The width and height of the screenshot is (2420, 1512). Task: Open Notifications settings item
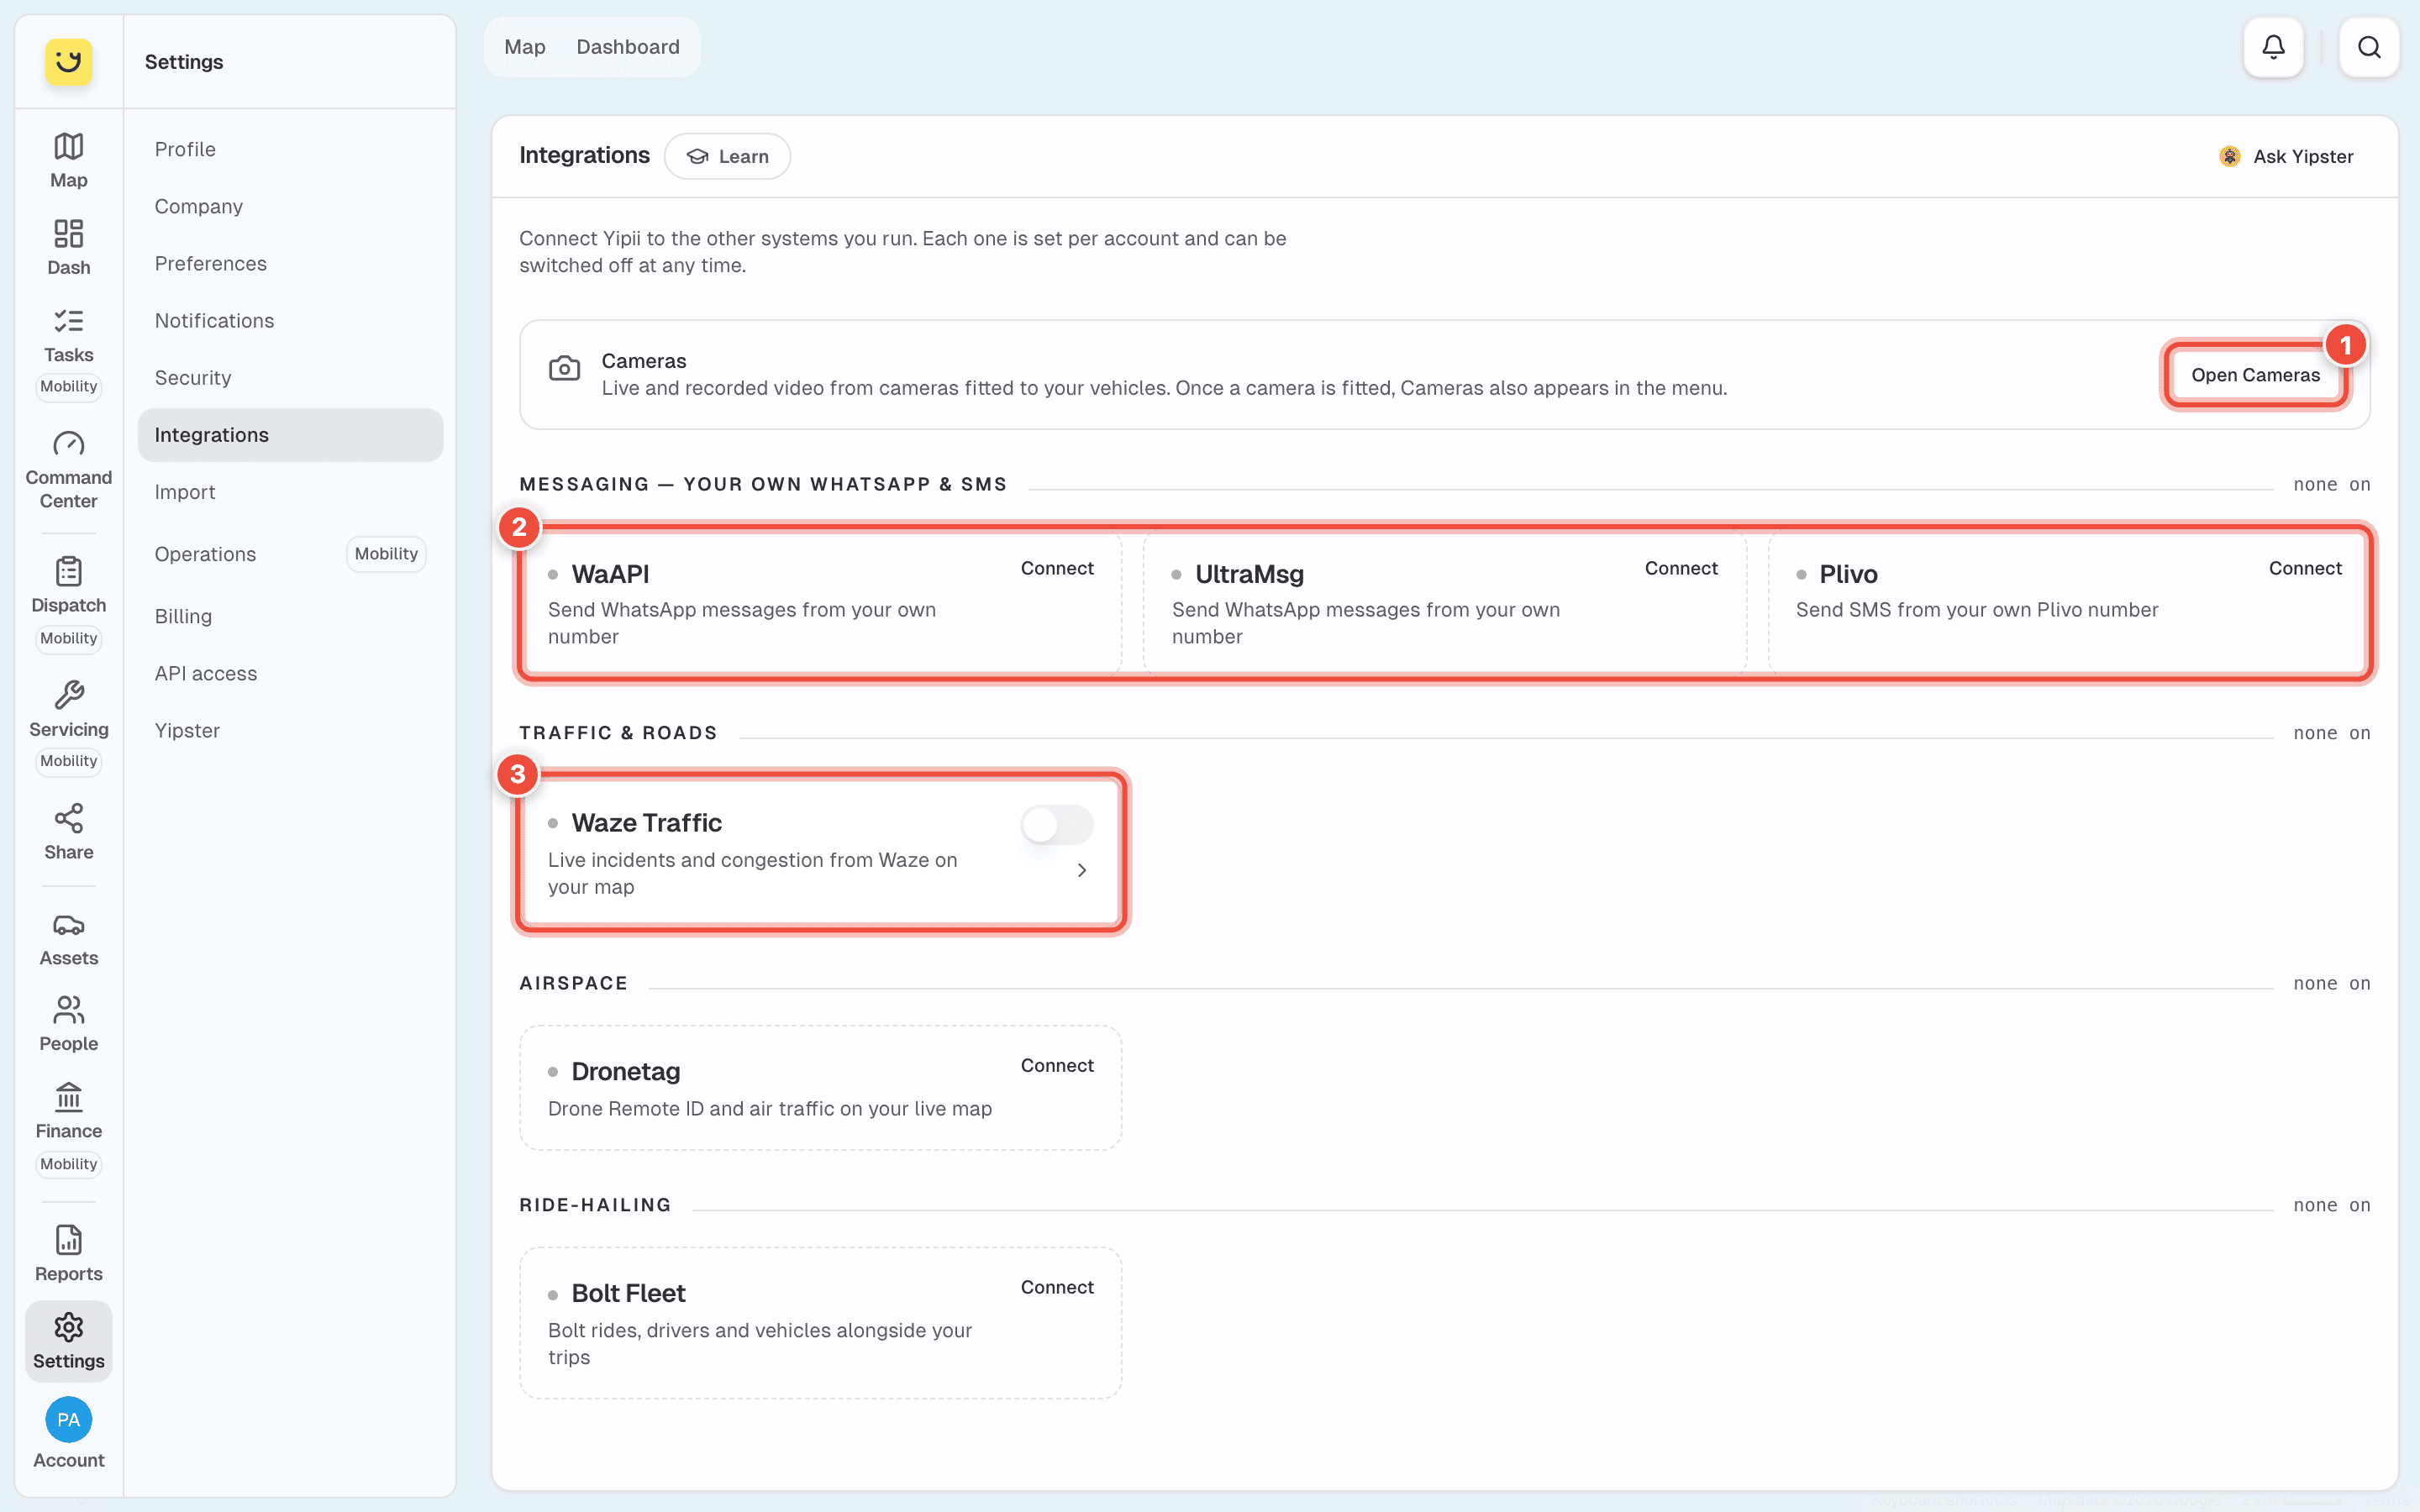pos(290,320)
